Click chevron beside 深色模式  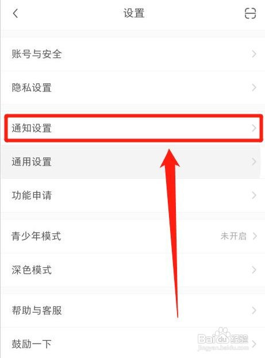coord(254,270)
